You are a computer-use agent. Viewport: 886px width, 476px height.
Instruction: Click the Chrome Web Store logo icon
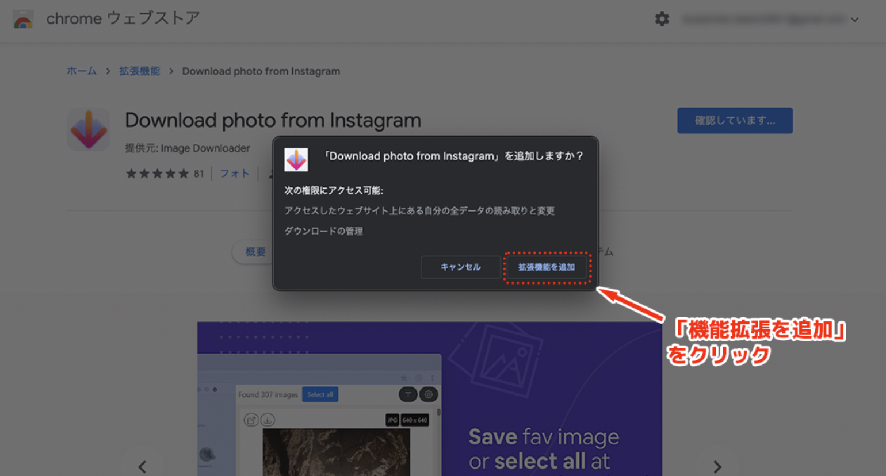pos(23,20)
